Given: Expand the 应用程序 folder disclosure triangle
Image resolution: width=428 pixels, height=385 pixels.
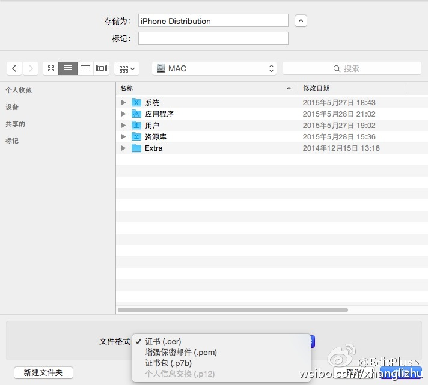Looking at the screenshot, I should [x=123, y=114].
